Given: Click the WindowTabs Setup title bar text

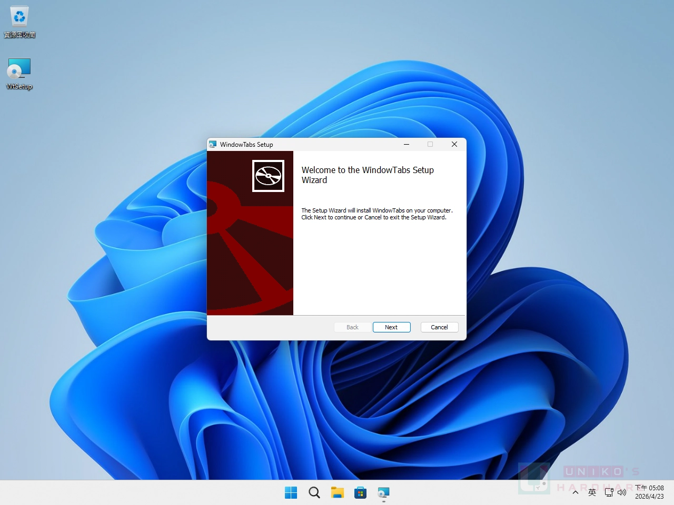Looking at the screenshot, I should click(x=246, y=145).
